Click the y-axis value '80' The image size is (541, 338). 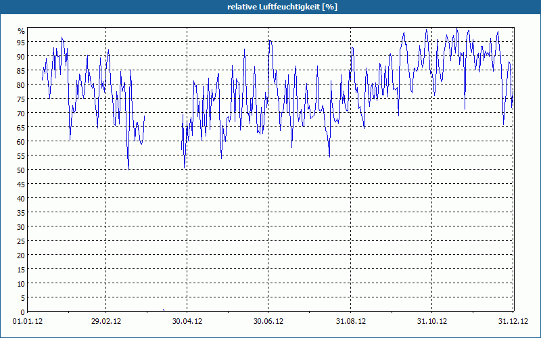pos(22,84)
